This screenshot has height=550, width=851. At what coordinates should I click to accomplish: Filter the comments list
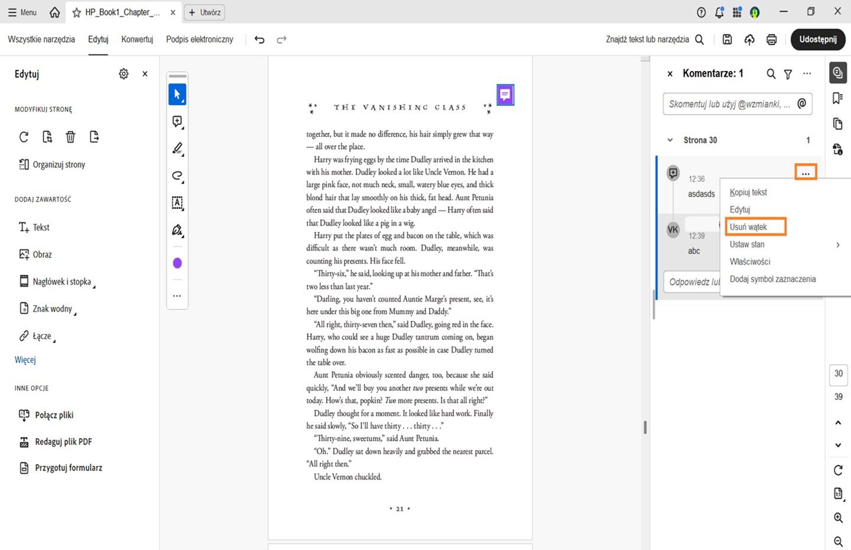[x=788, y=74]
